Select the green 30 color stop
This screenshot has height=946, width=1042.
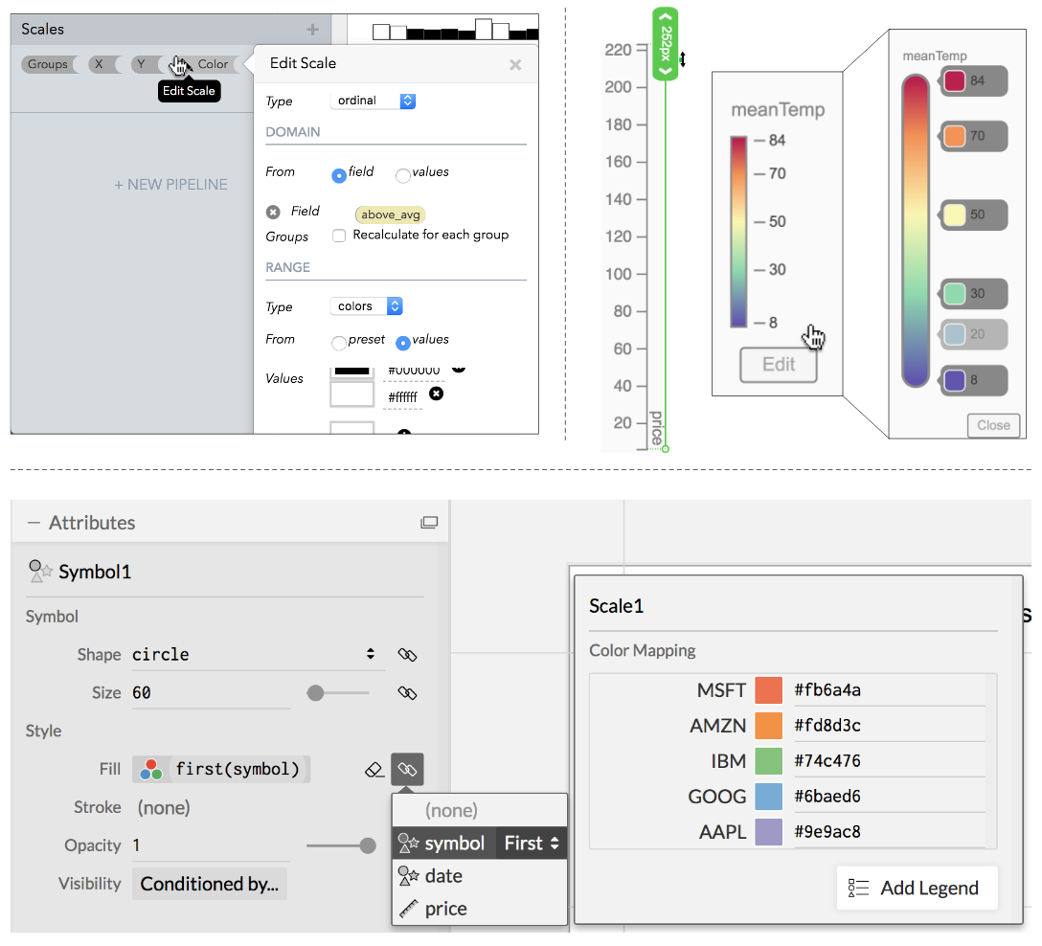tap(974, 294)
